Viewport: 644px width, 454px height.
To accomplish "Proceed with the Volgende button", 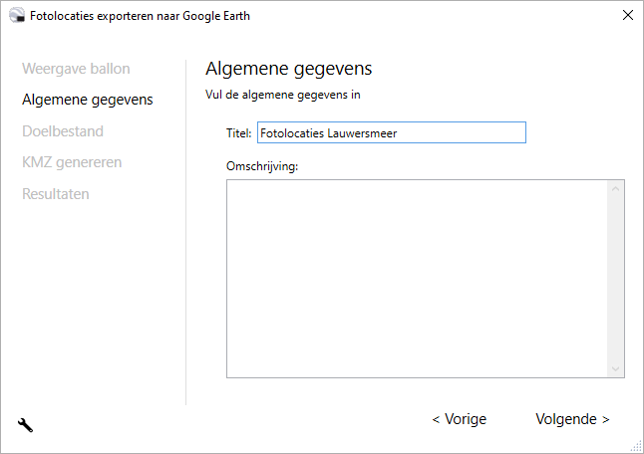I will (572, 419).
